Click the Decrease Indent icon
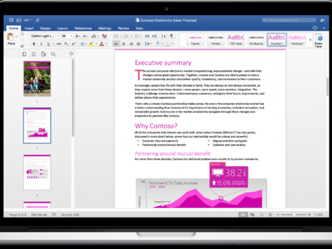Viewport: 332px width, 249px height. (147, 36)
